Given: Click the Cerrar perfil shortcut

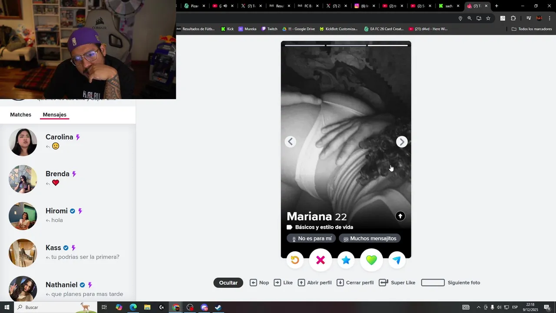Looking at the screenshot, I should 355,283.
